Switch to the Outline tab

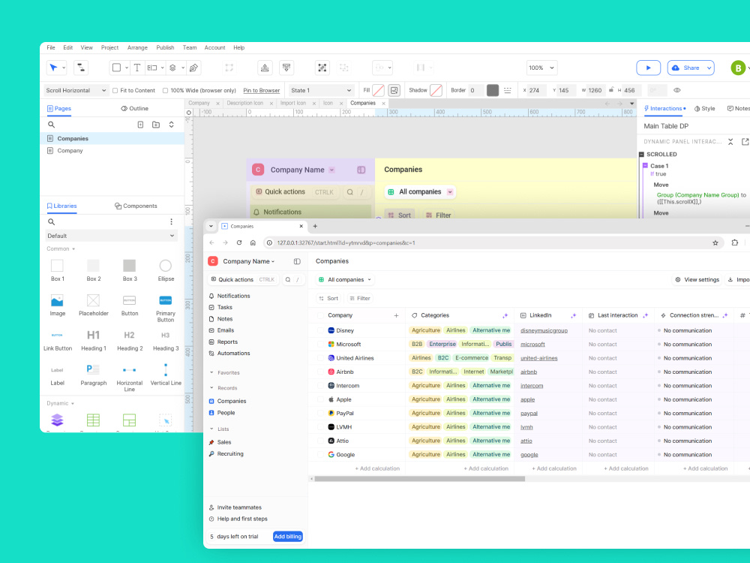134,108
